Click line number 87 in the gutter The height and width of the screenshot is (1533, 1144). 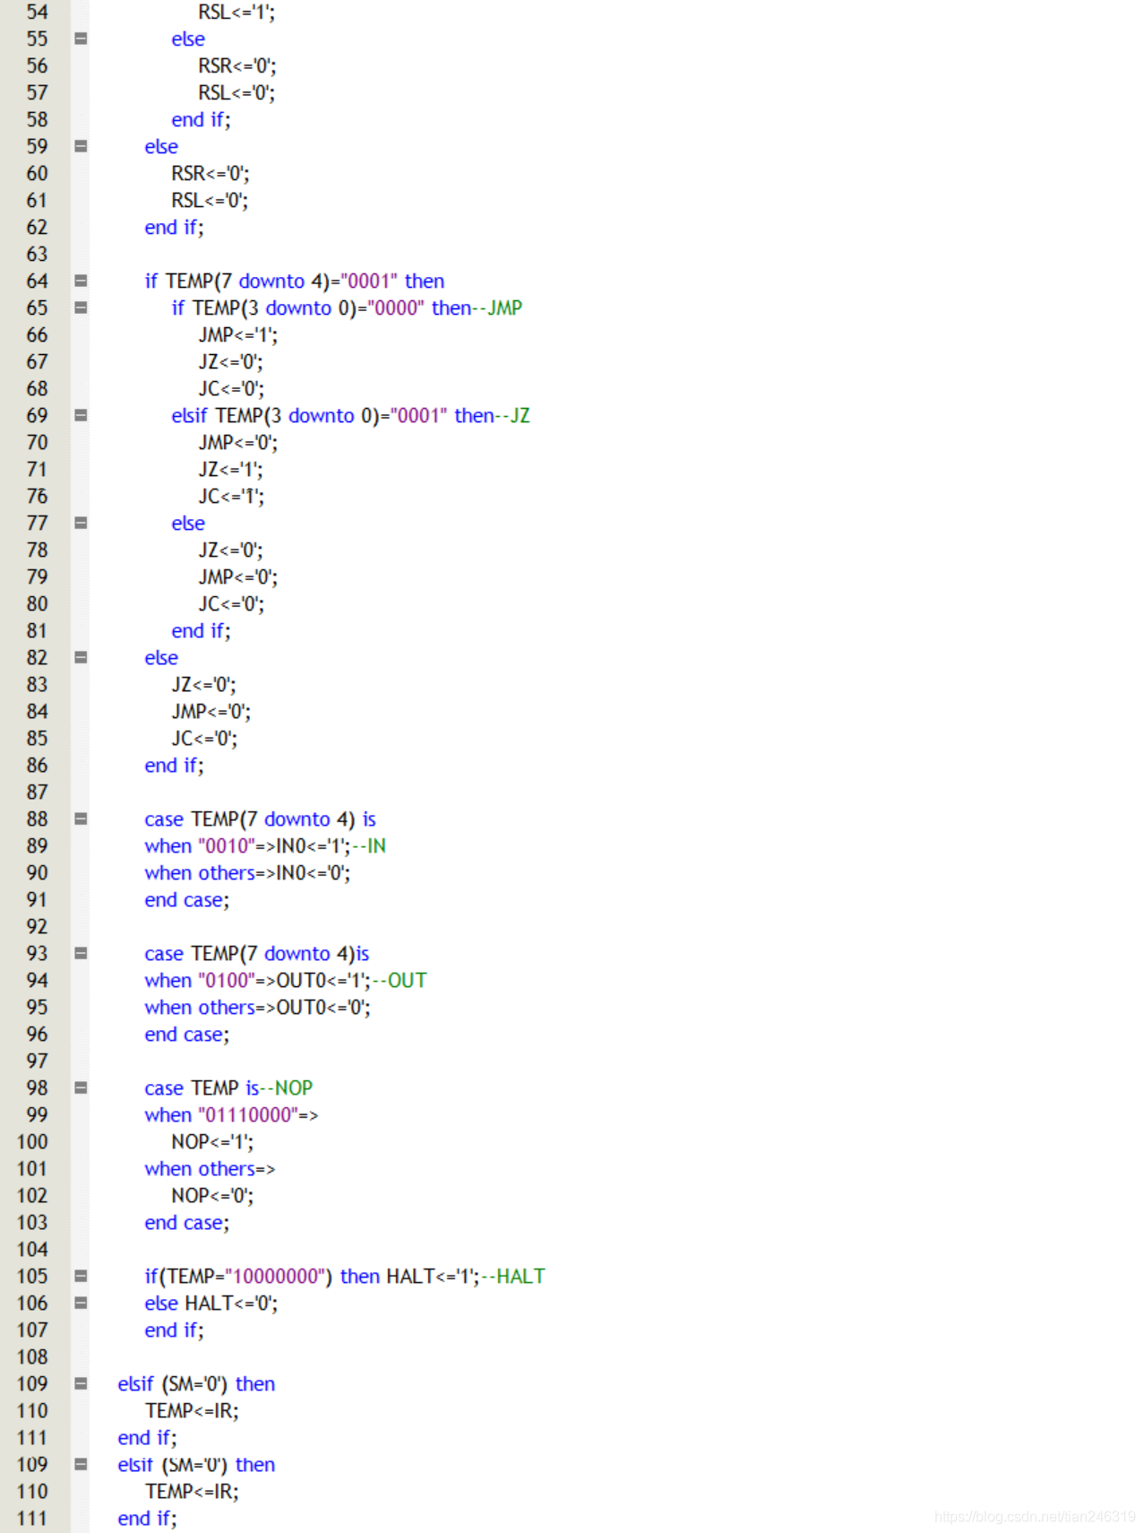click(37, 792)
